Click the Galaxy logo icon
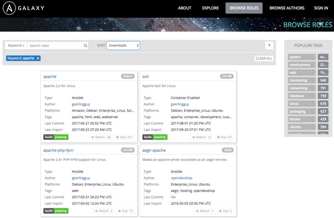 tap(10, 8)
